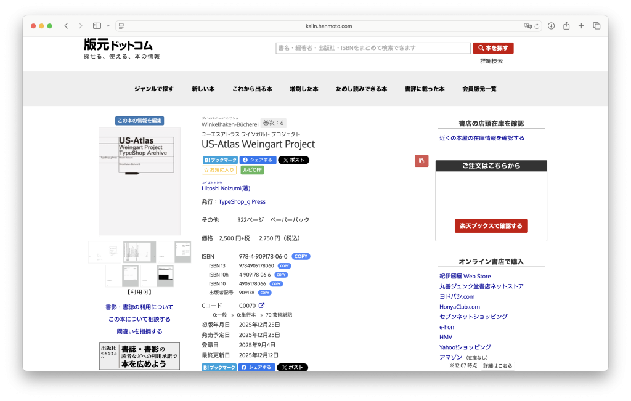The width and height of the screenshot is (631, 401).
Task: Open a new tab with plus icon
Action: click(581, 26)
